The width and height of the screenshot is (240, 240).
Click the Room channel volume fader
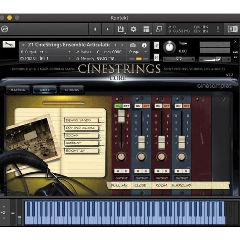(162, 142)
